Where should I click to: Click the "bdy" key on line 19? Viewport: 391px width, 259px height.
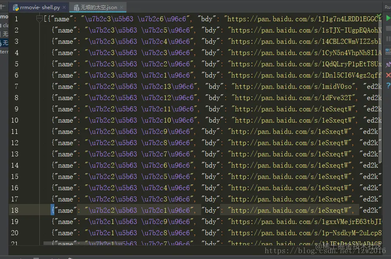coord(210,222)
